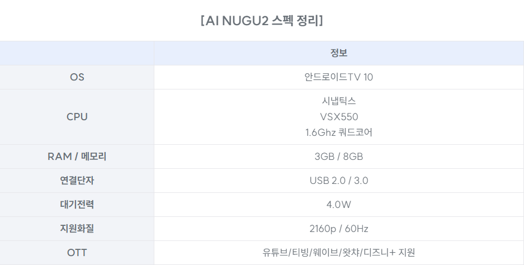The height and width of the screenshot is (265, 524).
Task: Click the 연결단자 row label
Action: [x=77, y=181]
